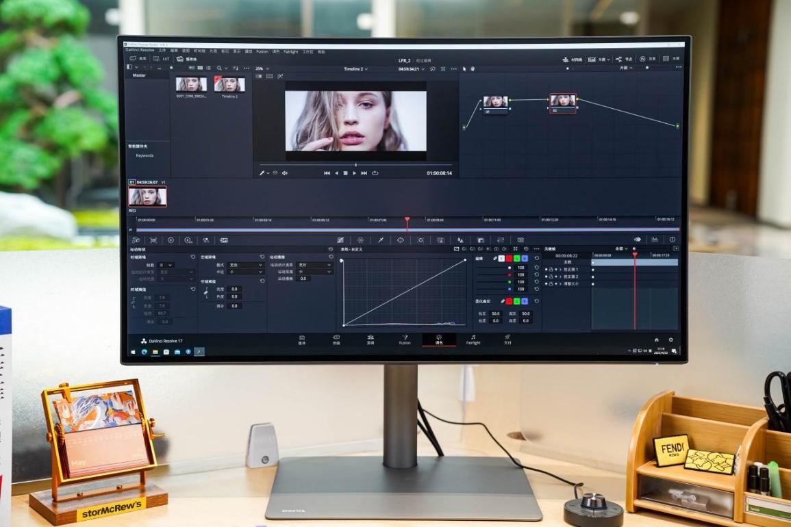Click the media pool search magnifier icon

(219, 68)
